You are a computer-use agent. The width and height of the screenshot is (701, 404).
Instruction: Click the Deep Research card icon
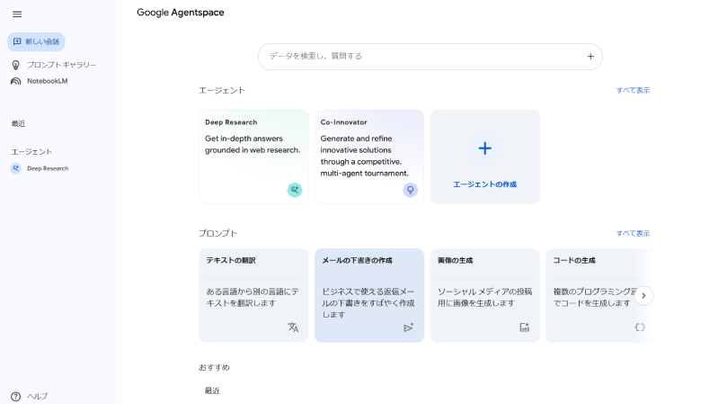(294, 190)
